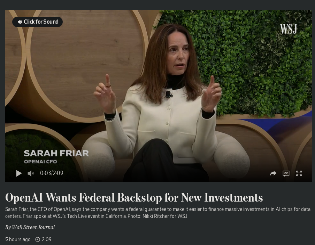Click the 2:09 total time in the player
The image size is (315, 245).
point(58,173)
